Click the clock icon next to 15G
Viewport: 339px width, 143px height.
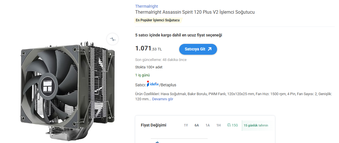coord(229,125)
